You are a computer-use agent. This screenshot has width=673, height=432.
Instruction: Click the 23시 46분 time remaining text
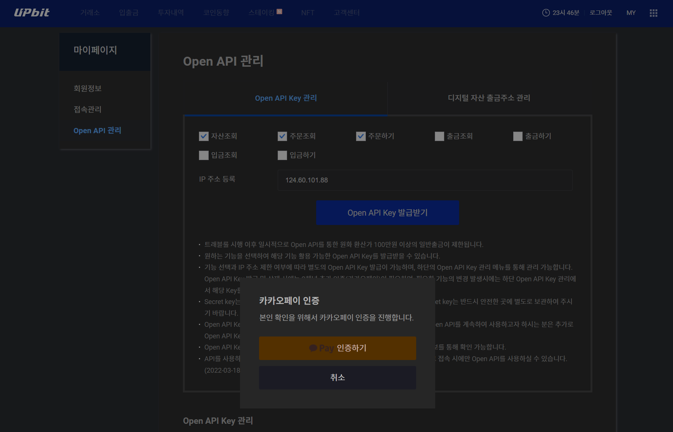(566, 13)
